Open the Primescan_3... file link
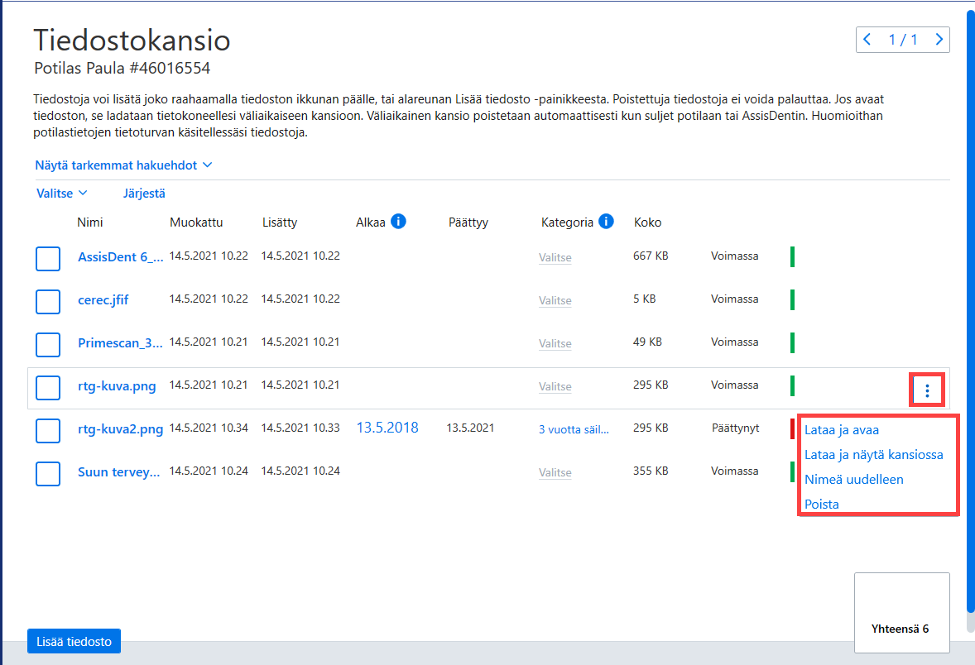975x665 pixels. tap(120, 343)
